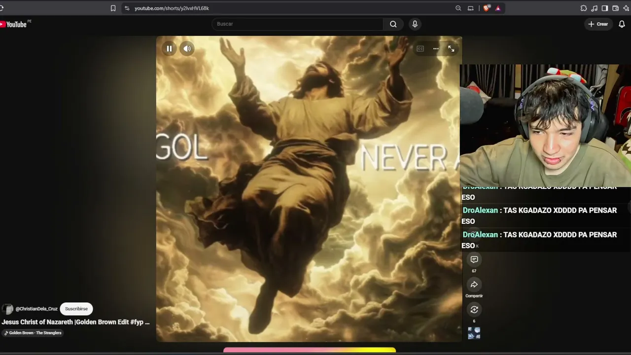631x355 pixels.
Task: Open the browser extensions puzzle icon
Action: click(x=584, y=8)
